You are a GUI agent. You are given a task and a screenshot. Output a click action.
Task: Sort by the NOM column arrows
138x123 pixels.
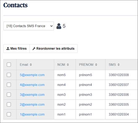click(68, 65)
